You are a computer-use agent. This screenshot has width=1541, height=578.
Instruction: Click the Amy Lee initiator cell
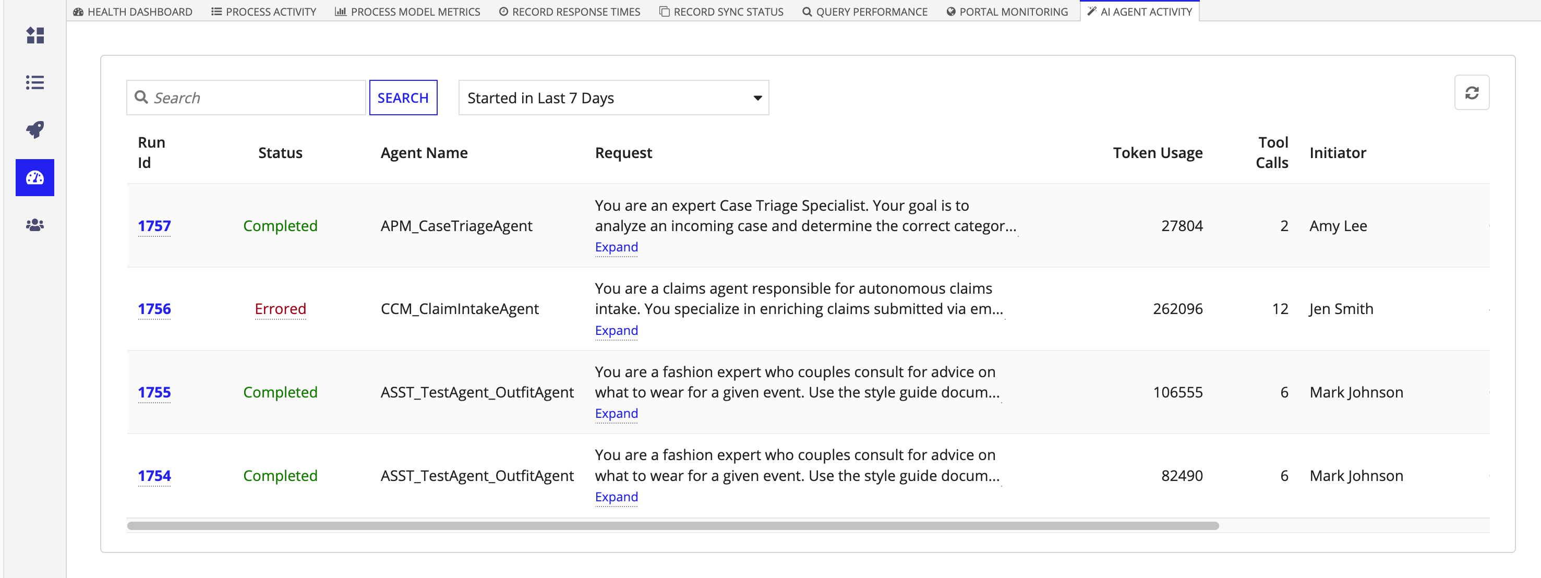click(1338, 226)
